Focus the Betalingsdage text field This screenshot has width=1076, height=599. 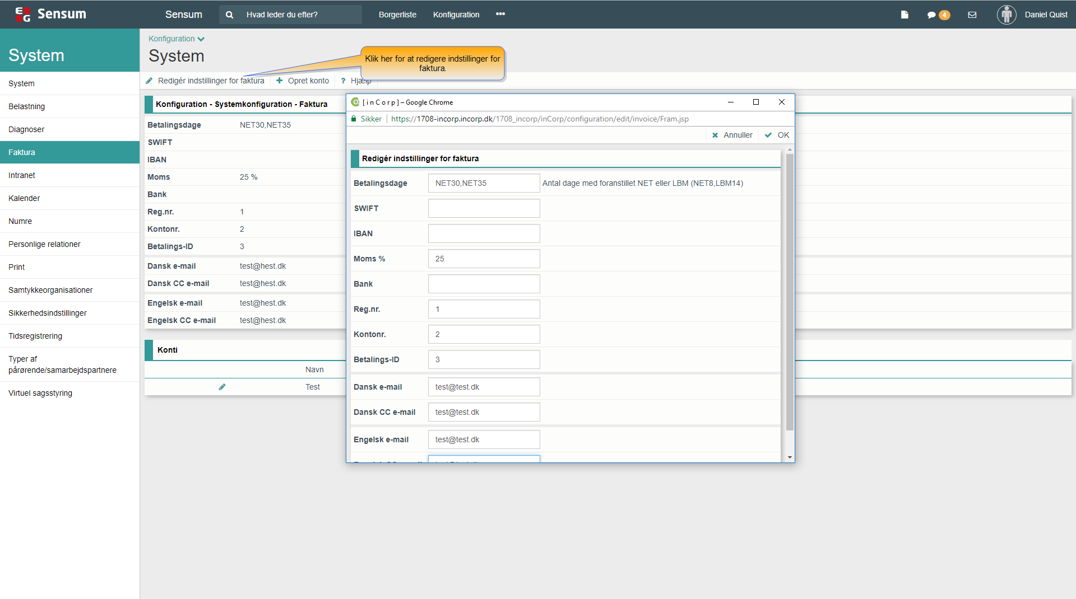(484, 183)
